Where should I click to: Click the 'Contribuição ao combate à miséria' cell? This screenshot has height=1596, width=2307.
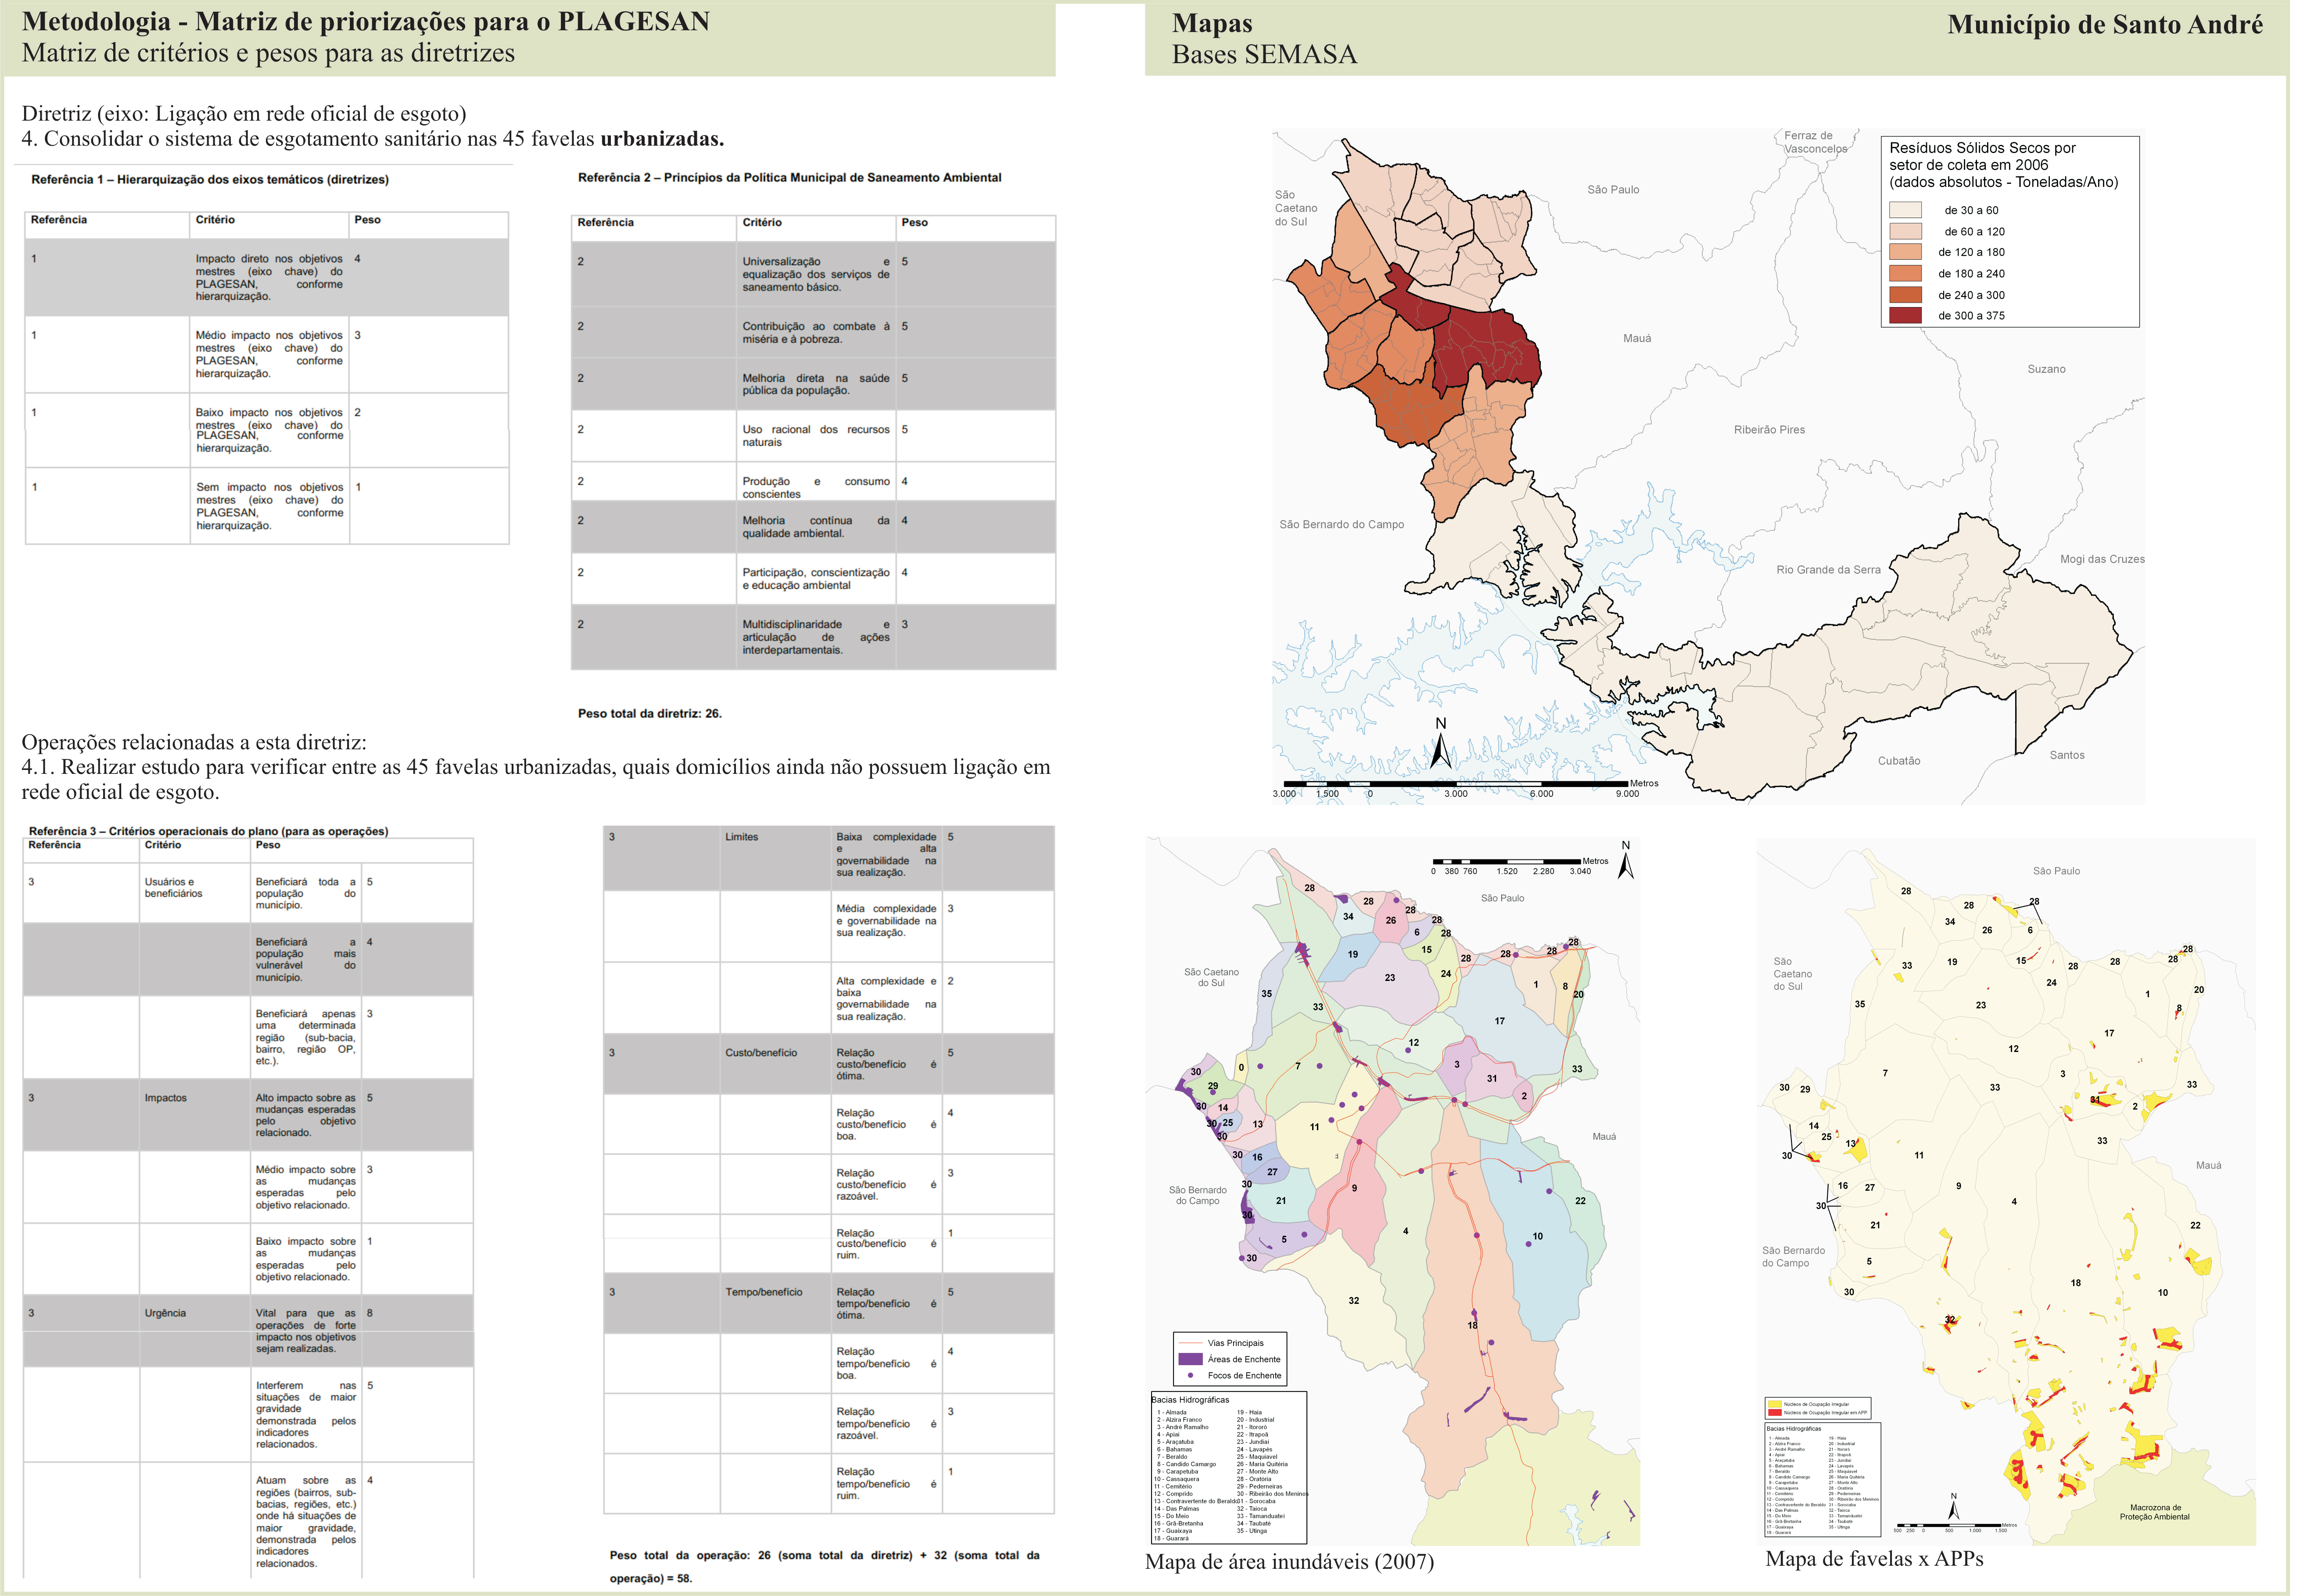815,332
